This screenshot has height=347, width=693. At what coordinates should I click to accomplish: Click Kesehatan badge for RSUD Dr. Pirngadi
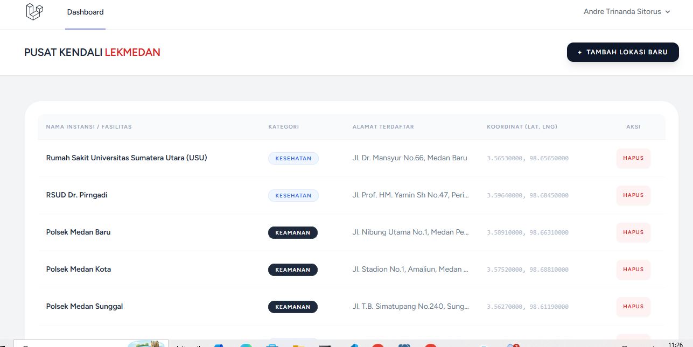pyautogui.click(x=293, y=196)
